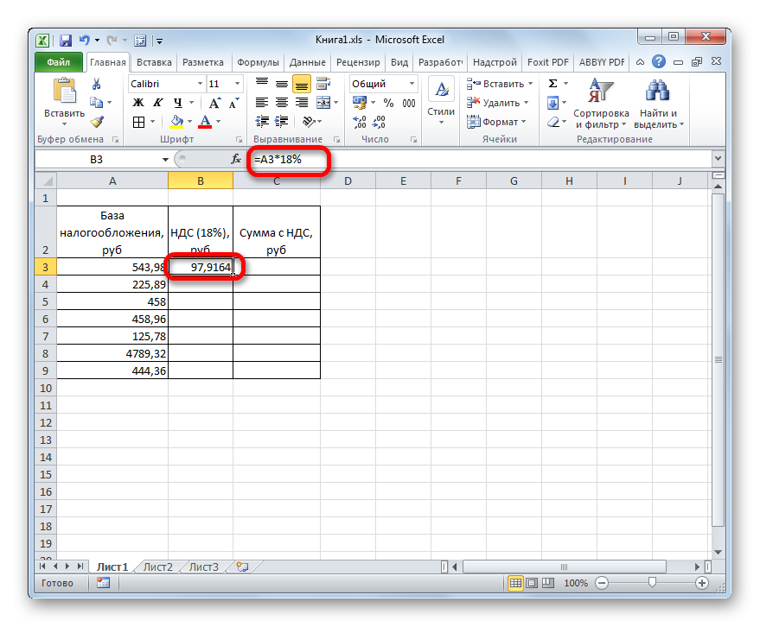760x627 pixels.
Task: Increase the font size
Action: [214, 103]
